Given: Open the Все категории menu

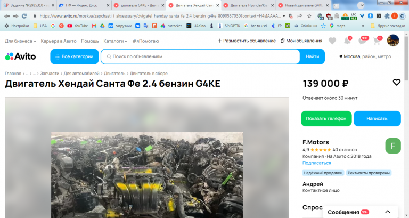Looking at the screenshot, I should tap(75, 56).
